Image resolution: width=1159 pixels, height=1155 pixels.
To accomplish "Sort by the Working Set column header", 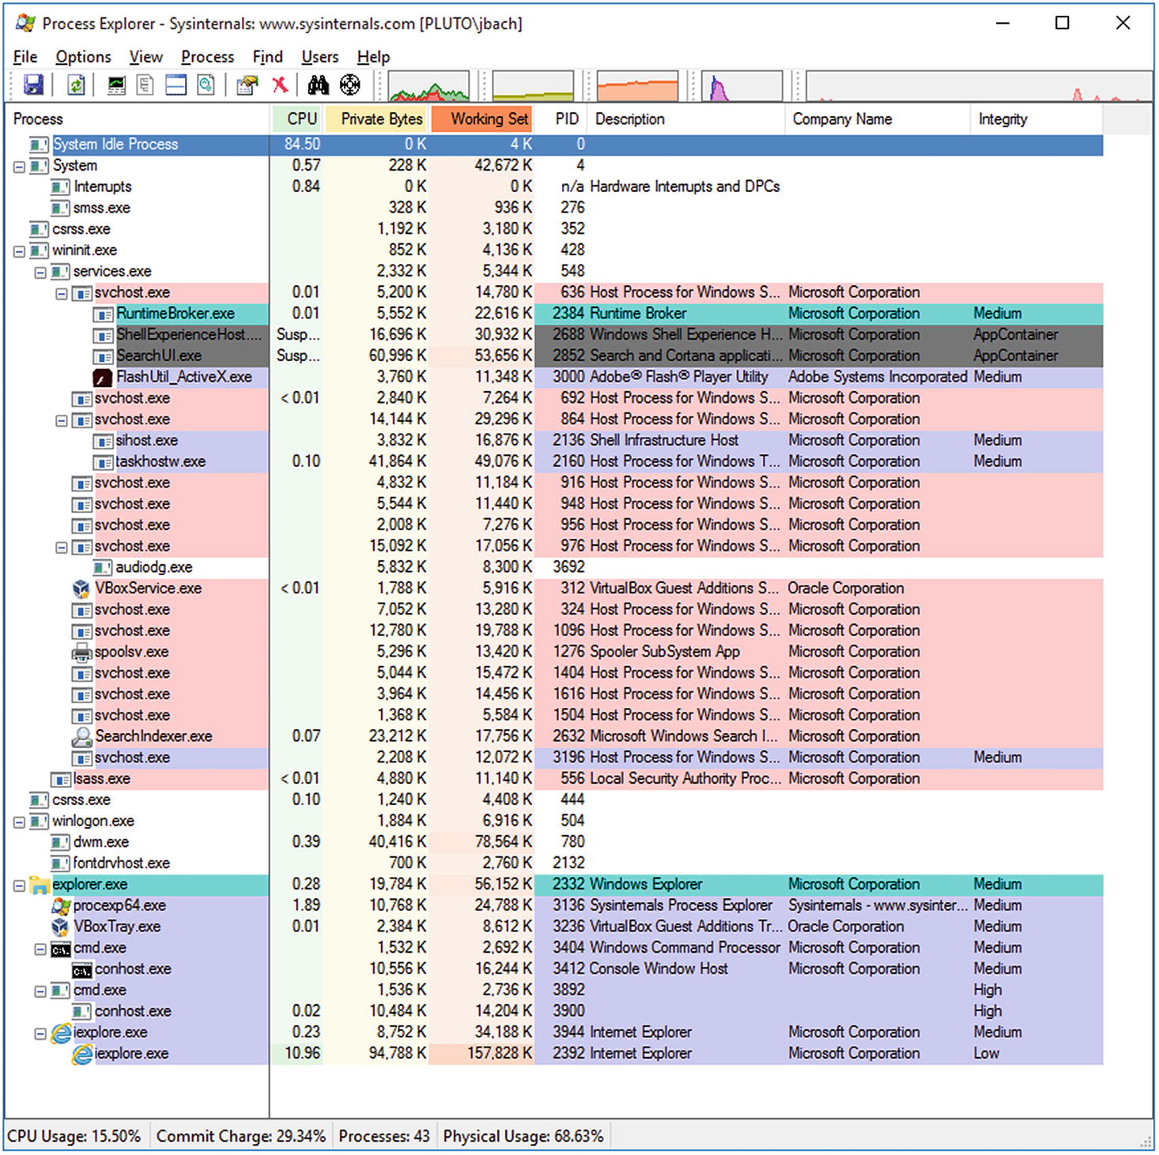I will pyautogui.click(x=482, y=119).
